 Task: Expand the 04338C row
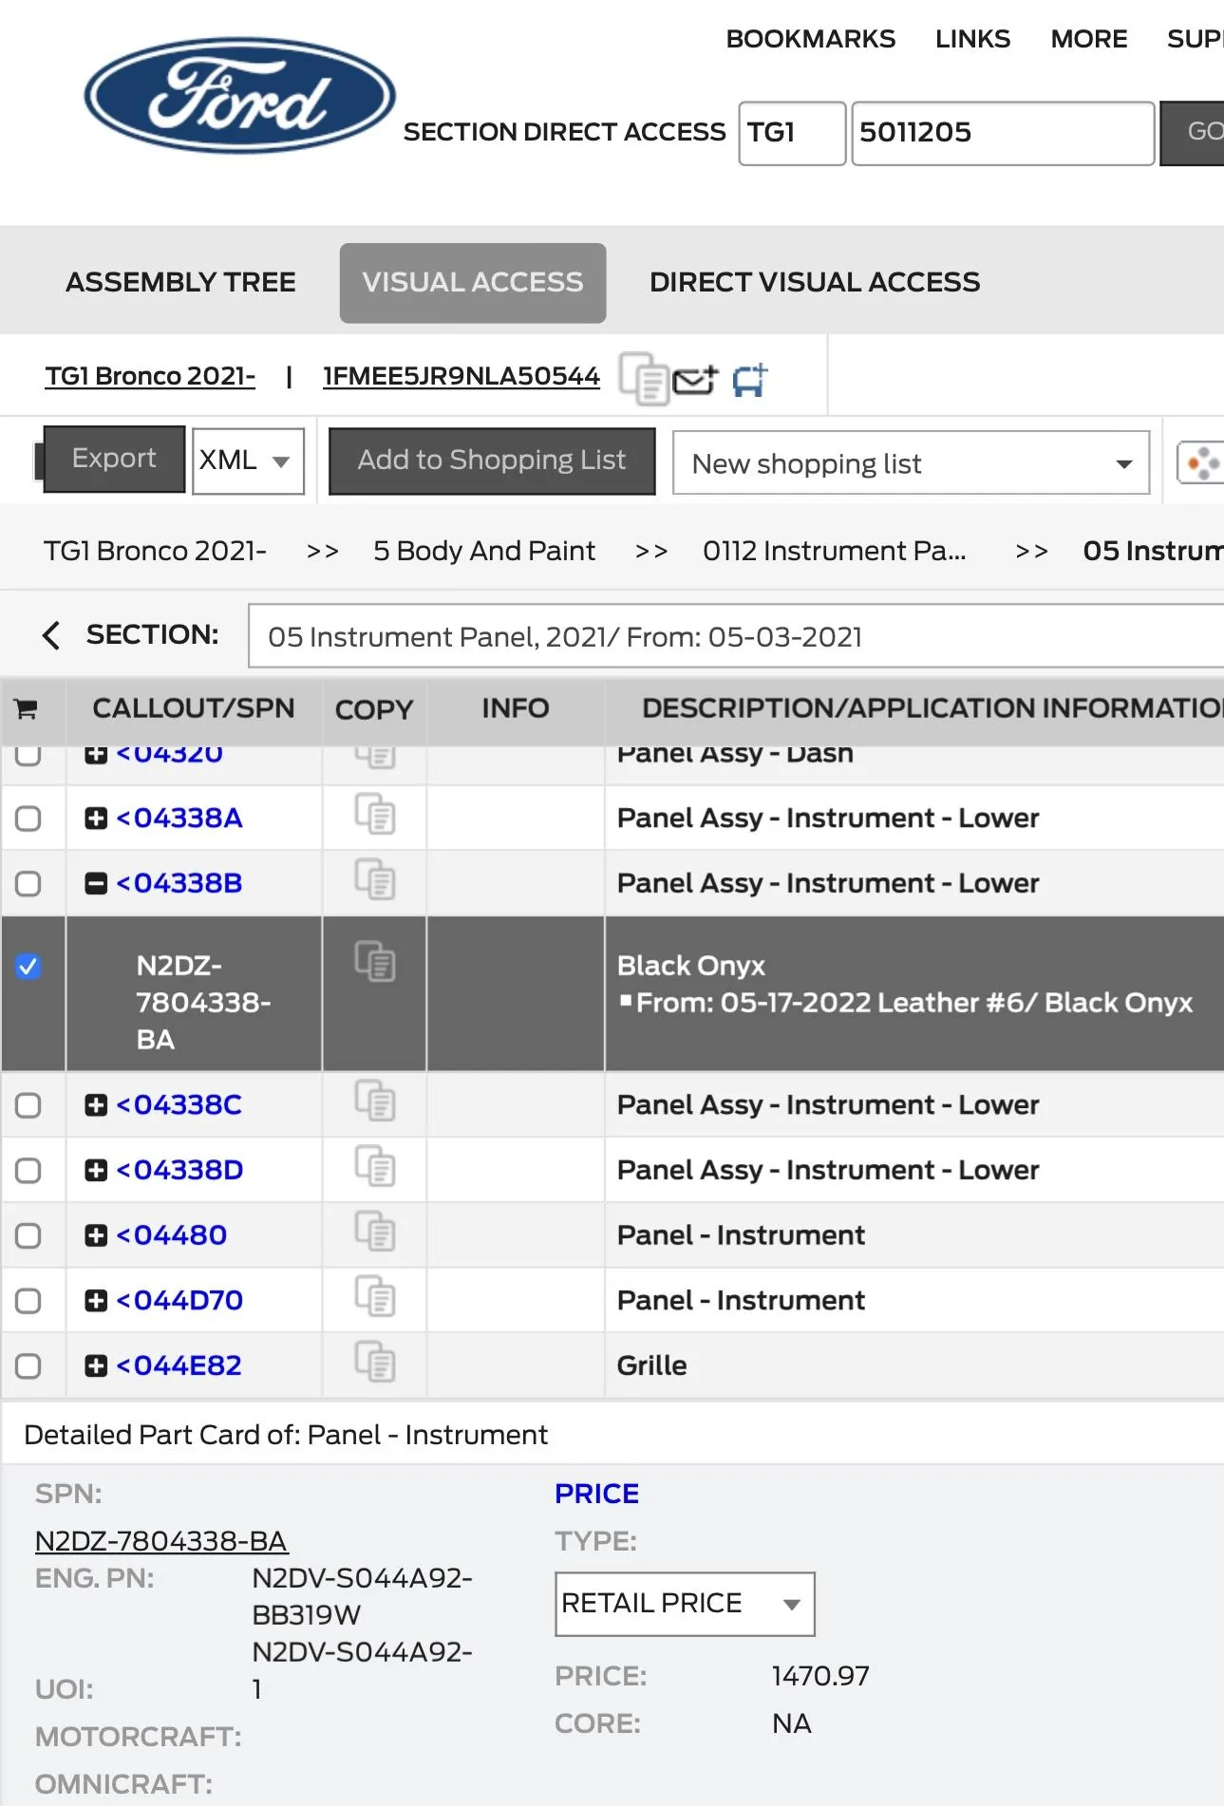96,1105
